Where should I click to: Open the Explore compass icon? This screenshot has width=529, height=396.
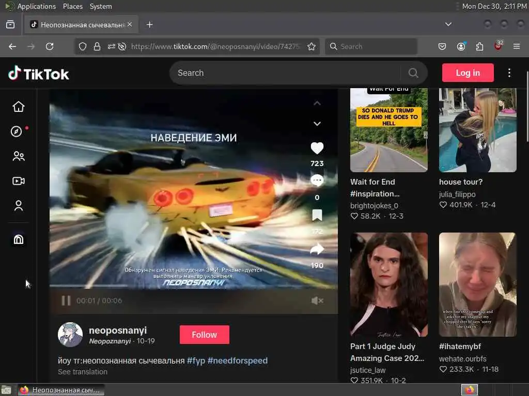point(17,131)
